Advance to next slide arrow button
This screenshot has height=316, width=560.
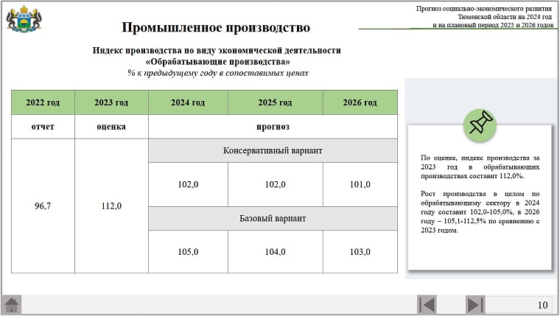pyautogui.click(x=475, y=305)
